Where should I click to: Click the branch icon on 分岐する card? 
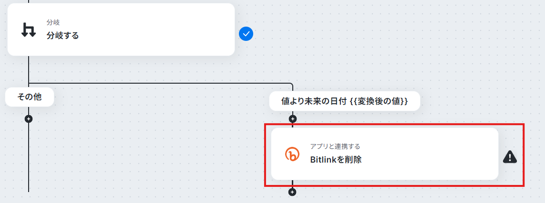click(29, 30)
